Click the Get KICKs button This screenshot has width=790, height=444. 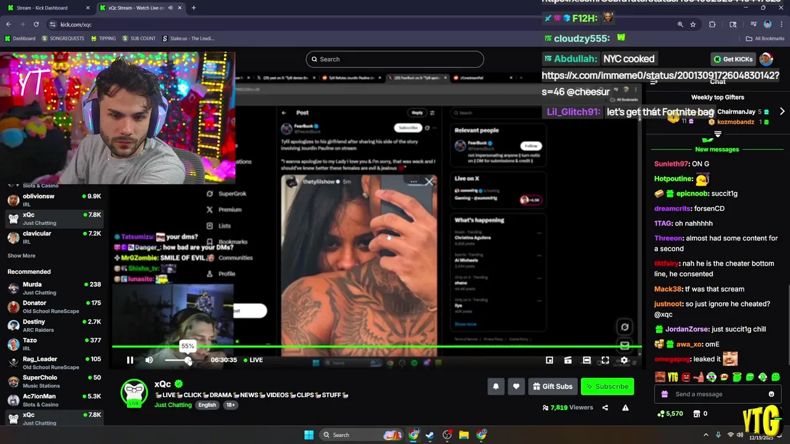tap(733, 59)
